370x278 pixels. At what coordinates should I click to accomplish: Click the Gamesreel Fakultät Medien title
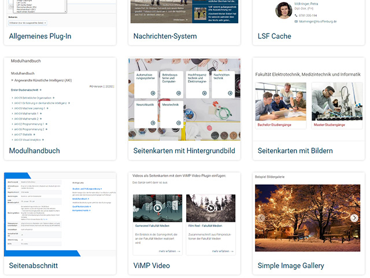pyautogui.click(x=152, y=226)
